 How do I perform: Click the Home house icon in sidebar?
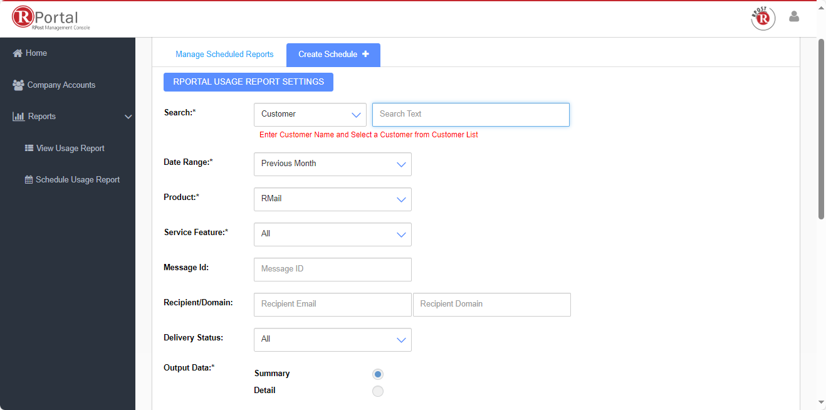(x=18, y=53)
